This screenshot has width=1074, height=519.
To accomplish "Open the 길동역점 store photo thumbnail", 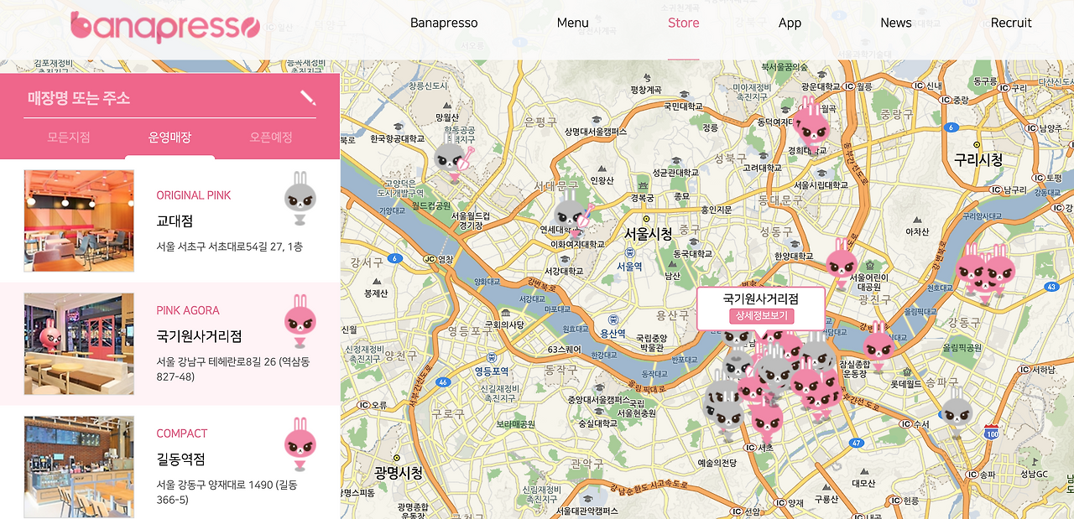I will [x=79, y=466].
